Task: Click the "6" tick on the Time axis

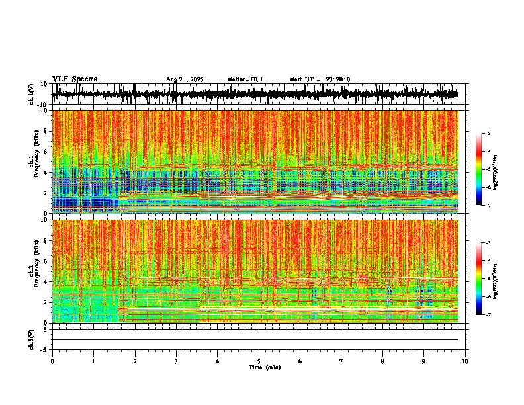Action: 300,361
